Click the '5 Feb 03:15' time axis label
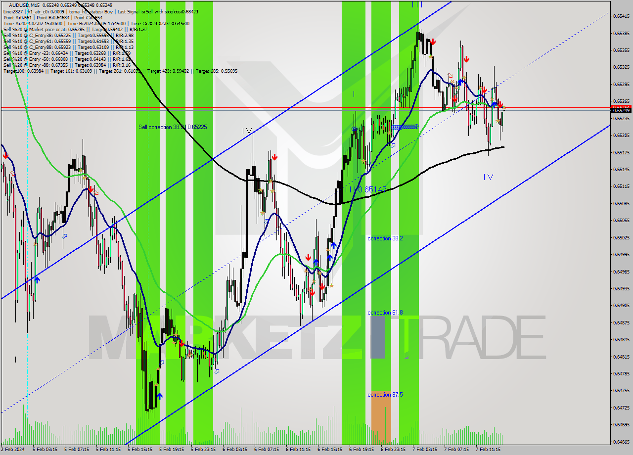The width and height of the screenshot is (633, 455). pos(45,450)
